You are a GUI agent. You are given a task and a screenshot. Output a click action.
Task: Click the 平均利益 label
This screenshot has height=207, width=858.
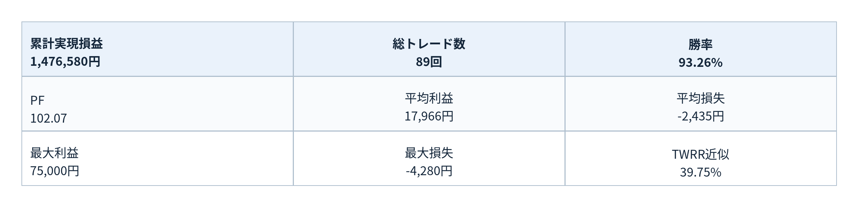pyautogui.click(x=429, y=98)
